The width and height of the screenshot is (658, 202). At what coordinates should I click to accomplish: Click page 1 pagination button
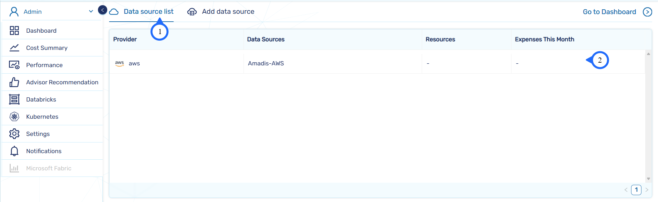636,190
